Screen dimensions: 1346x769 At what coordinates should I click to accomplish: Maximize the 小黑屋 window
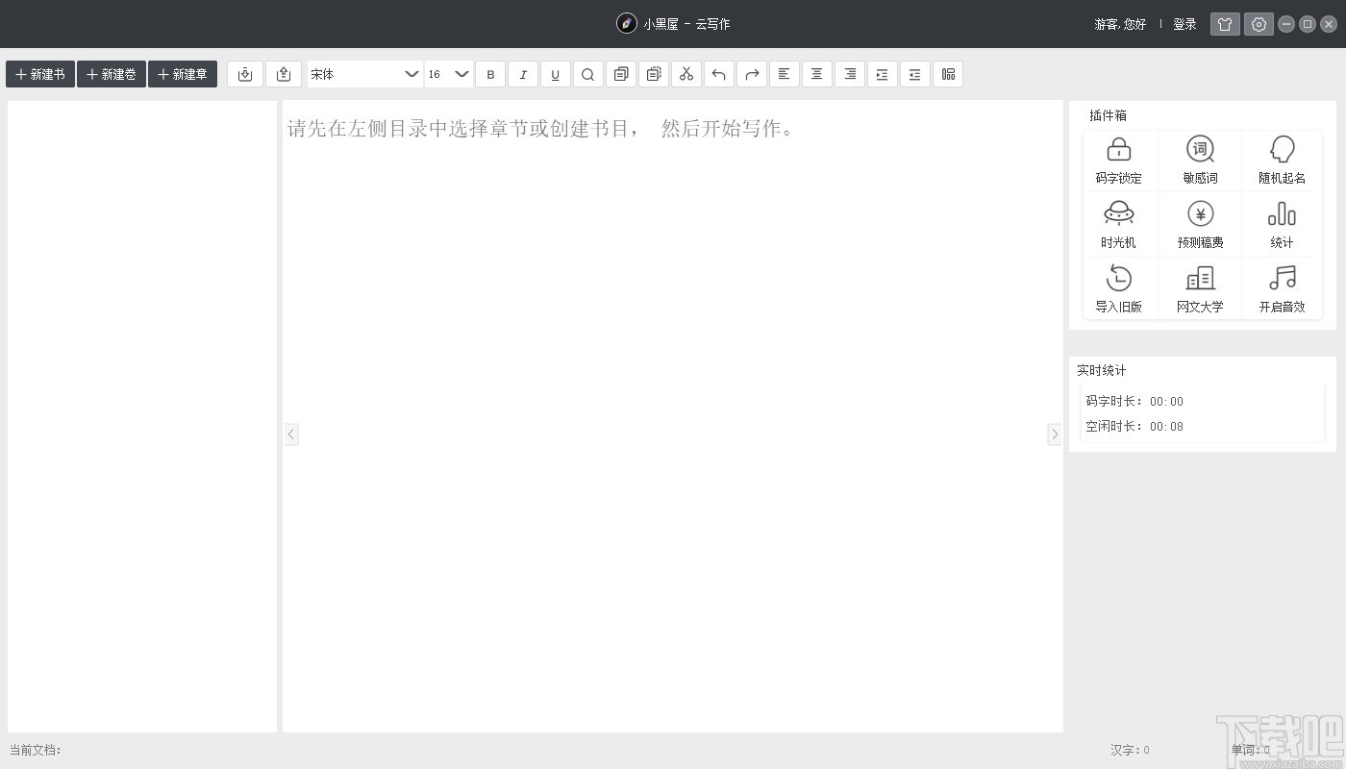pos(1308,24)
